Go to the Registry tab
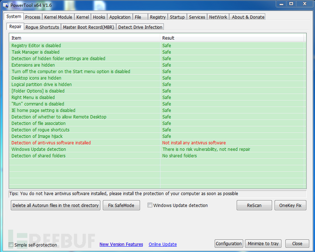The height and width of the screenshot is (252, 315). tap(157, 17)
